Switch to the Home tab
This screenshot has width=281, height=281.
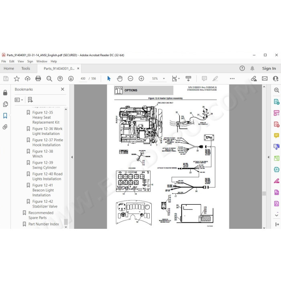coord(9,69)
